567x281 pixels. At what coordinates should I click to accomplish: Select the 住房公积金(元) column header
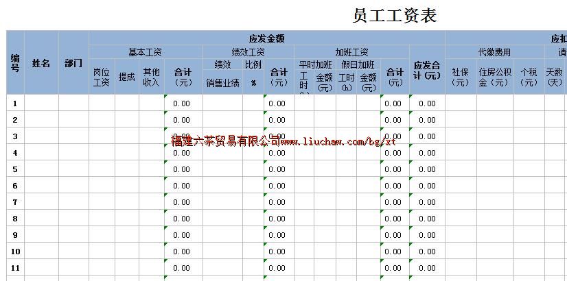(x=495, y=77)
